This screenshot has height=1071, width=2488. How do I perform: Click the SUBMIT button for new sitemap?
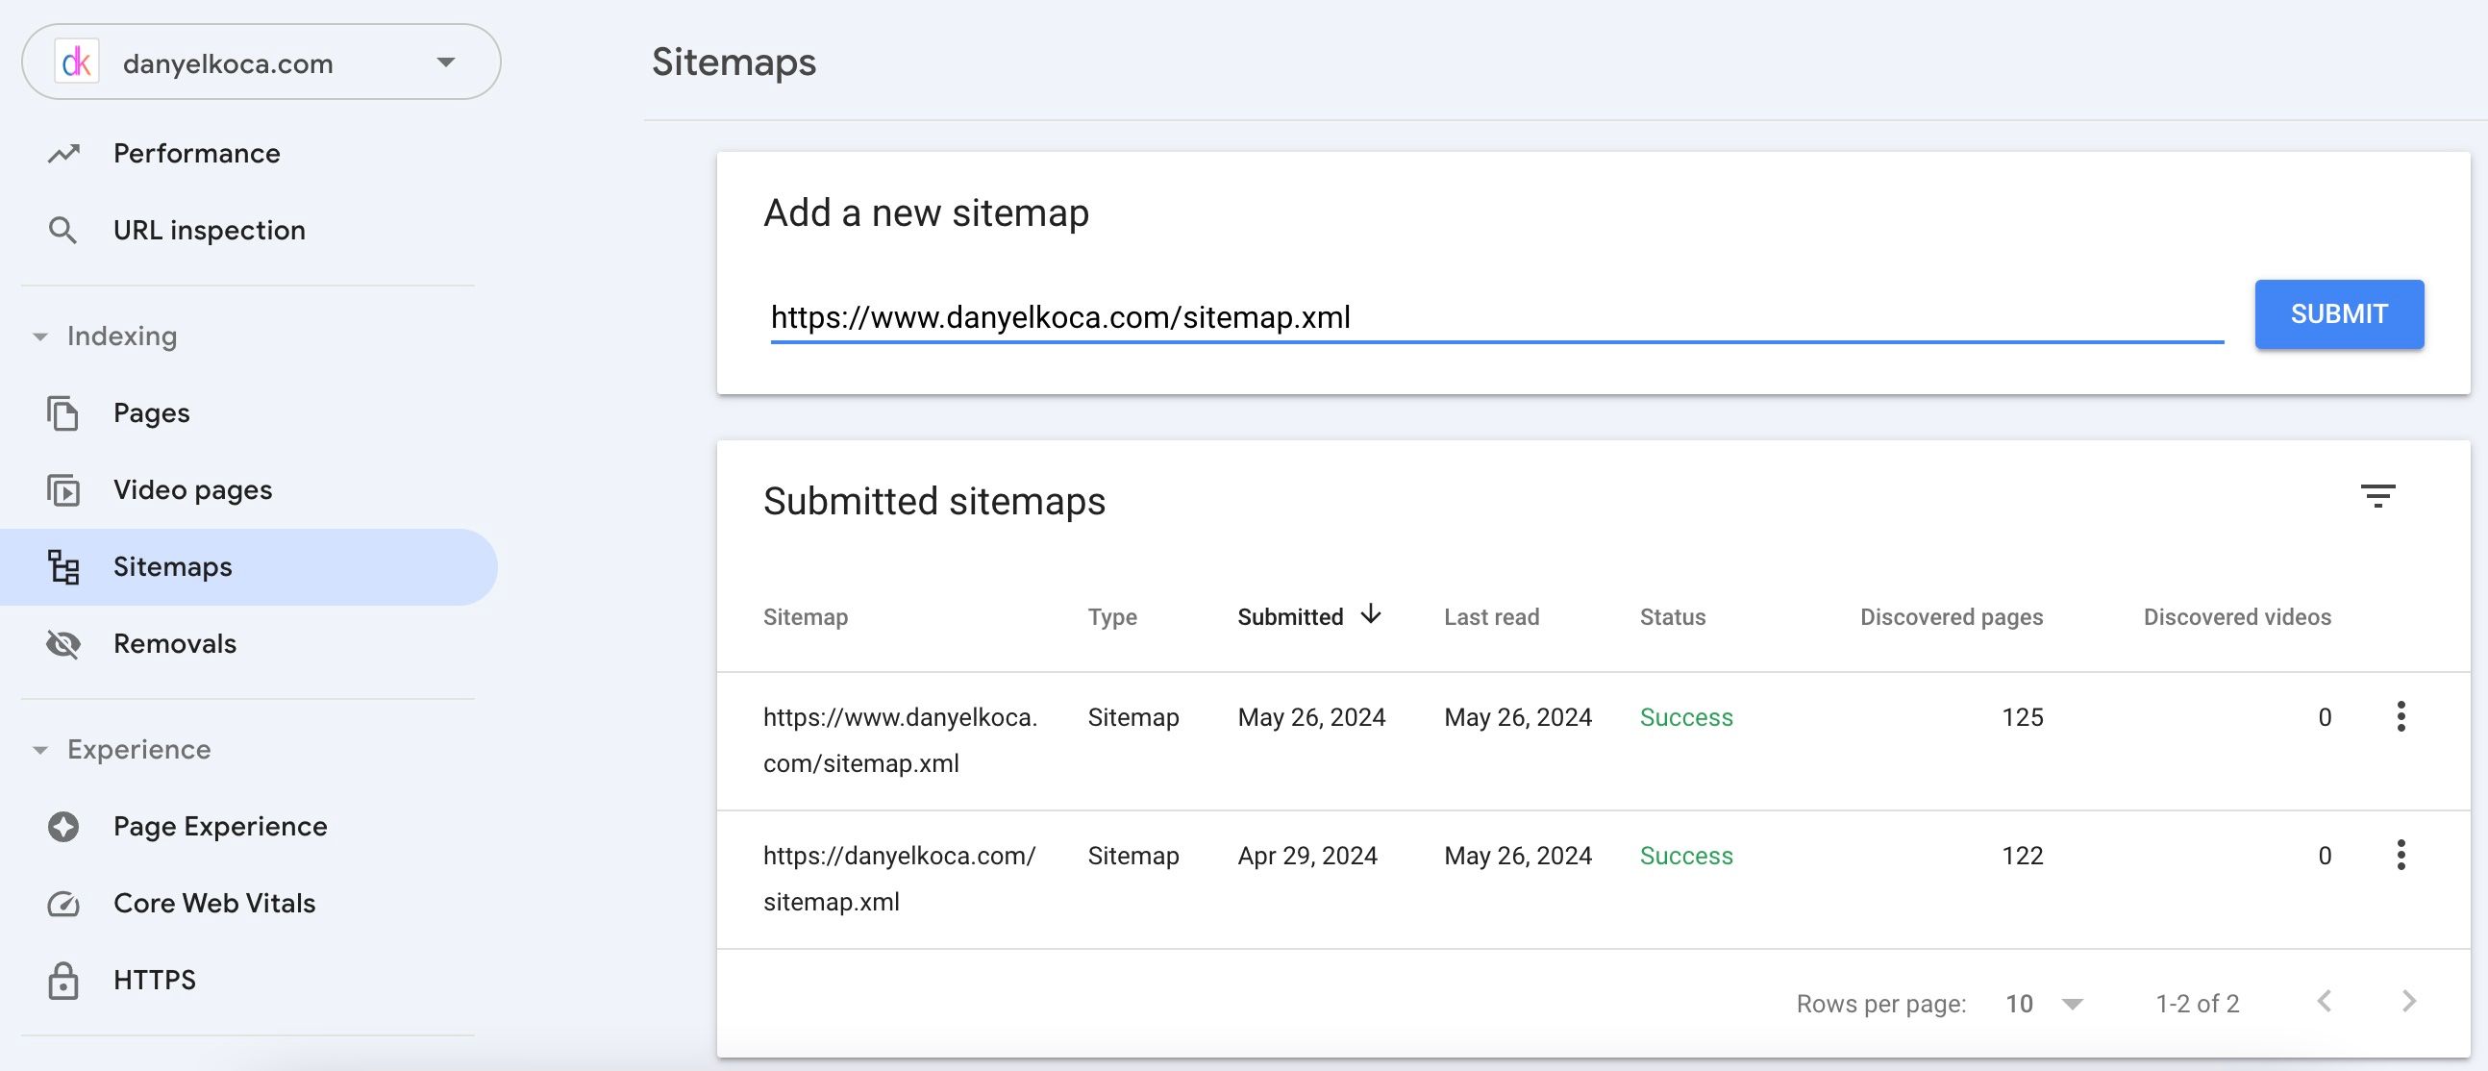2339,312
